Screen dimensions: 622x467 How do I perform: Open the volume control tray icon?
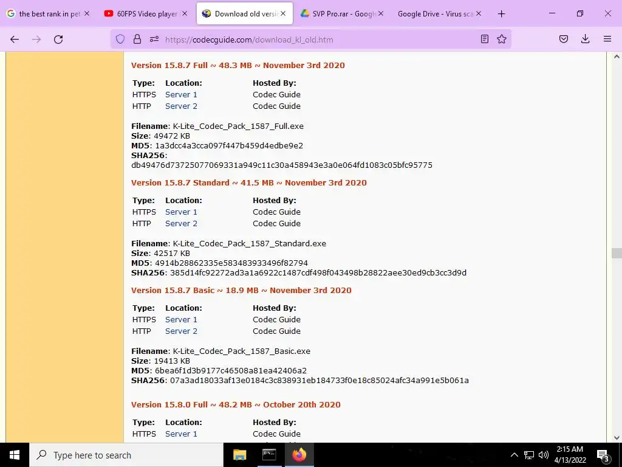[x=544, y=455]
